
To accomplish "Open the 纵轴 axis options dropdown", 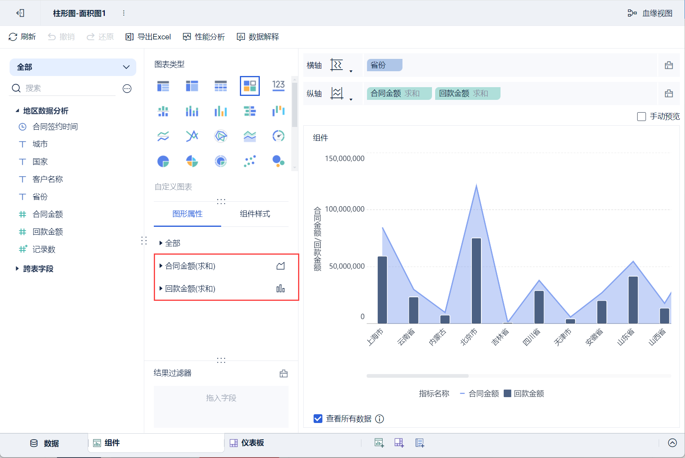I will click(x=351, y=99).
